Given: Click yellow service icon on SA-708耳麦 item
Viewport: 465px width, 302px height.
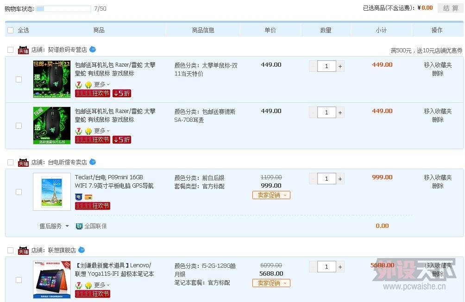Looking at the screenshot, I should [x=88, y=131].
